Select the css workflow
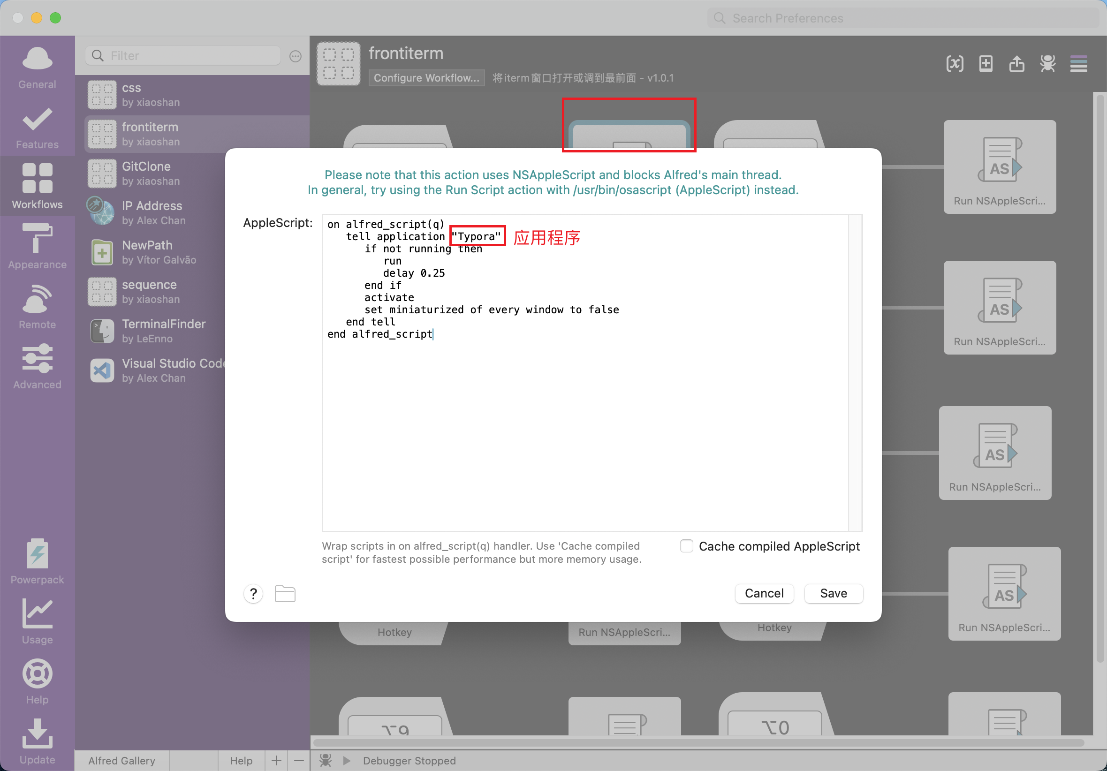The image size is (1107, 771). point(197,95)
